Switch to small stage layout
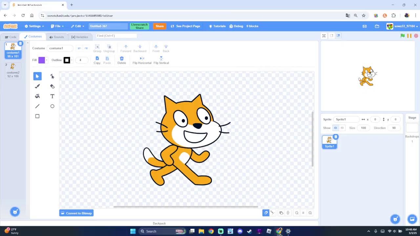This screenshot has width=420, height=236. (332, 36)
